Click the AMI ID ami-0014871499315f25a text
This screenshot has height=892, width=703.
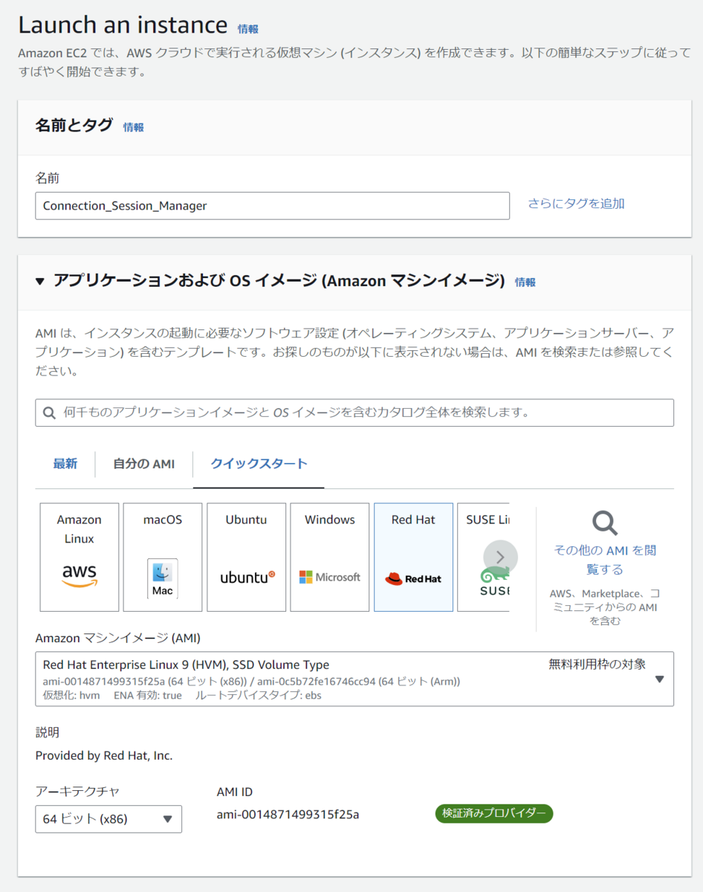point(288,815)
